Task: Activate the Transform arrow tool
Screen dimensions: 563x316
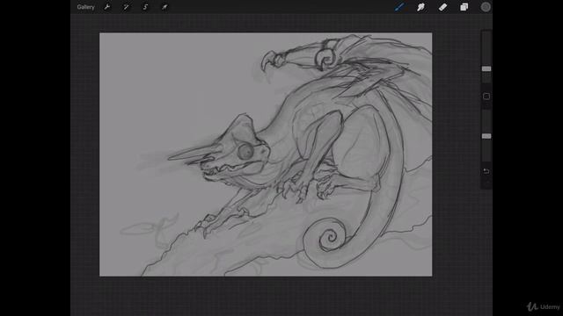Action: 165,7
